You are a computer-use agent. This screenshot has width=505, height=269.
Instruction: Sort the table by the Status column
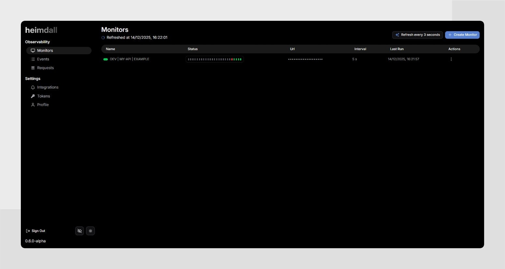pos(193,49)
